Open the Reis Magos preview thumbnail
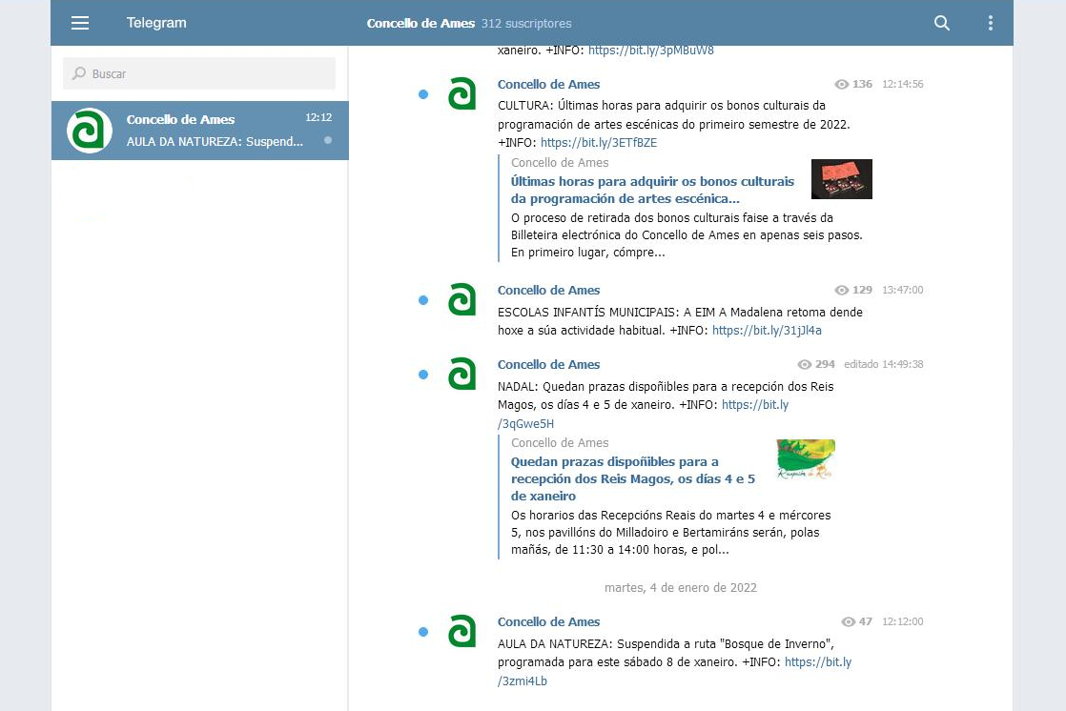 pyautogui.click(x=806, y=458)
